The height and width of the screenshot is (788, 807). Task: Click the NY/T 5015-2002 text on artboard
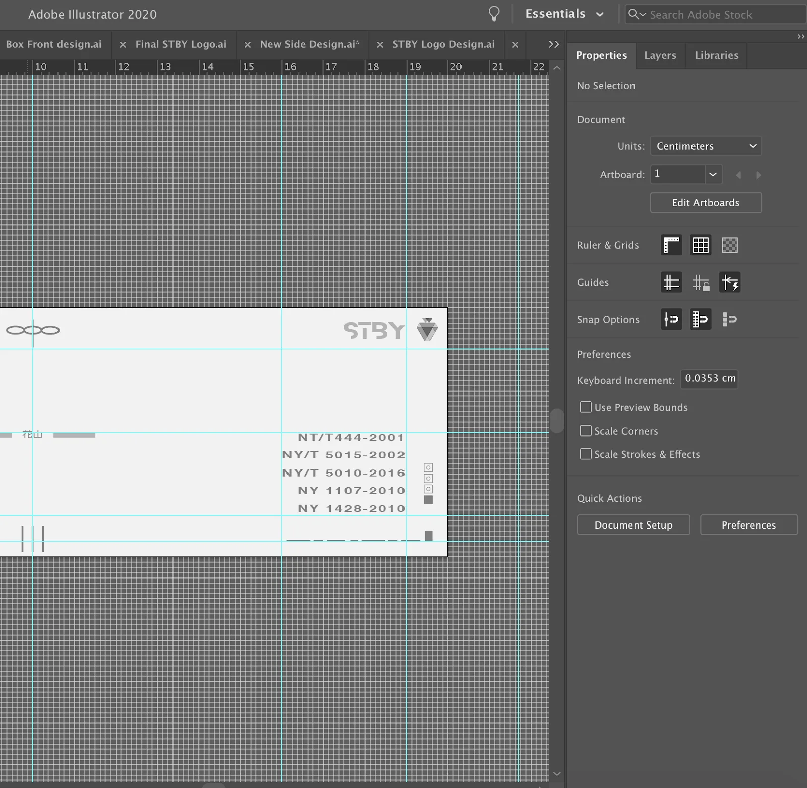coord(343,455)
